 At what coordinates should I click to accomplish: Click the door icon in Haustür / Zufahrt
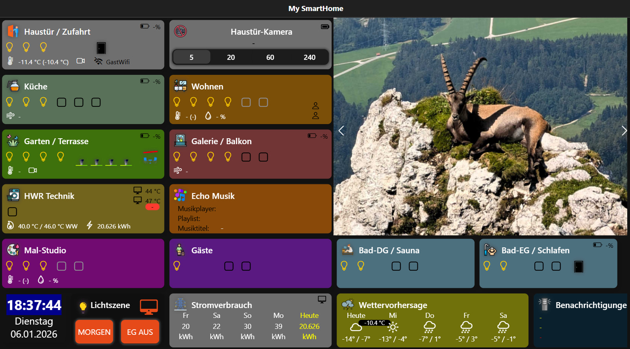coord(101,48)
